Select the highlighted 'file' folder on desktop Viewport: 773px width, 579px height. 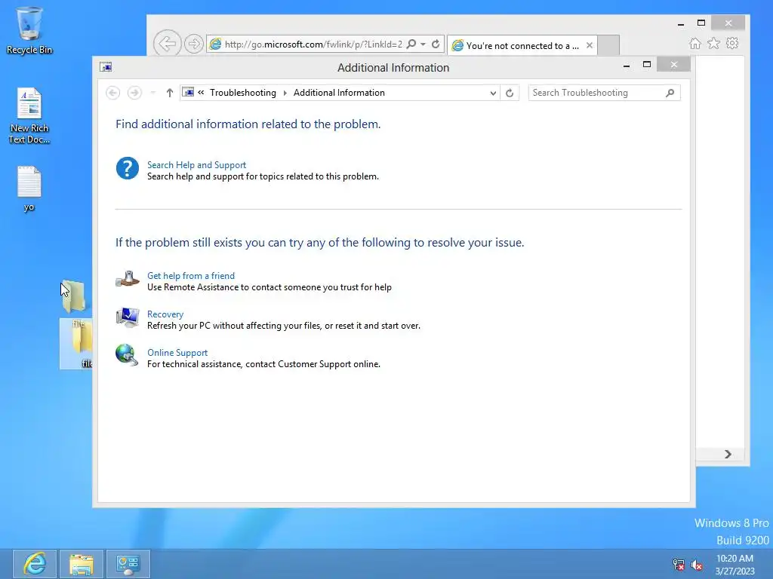click(x=76, y=343)
